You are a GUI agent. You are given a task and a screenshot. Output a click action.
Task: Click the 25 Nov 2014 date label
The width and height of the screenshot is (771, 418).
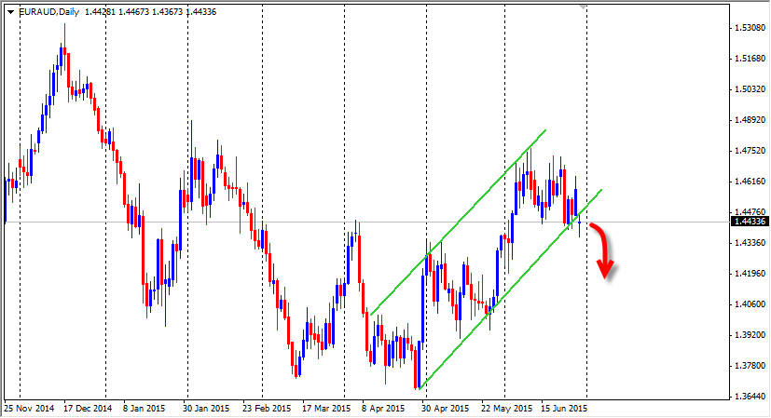point(29,408)
